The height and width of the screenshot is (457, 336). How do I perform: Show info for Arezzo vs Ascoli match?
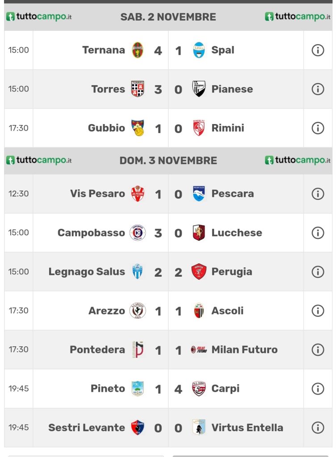point(317,311)
